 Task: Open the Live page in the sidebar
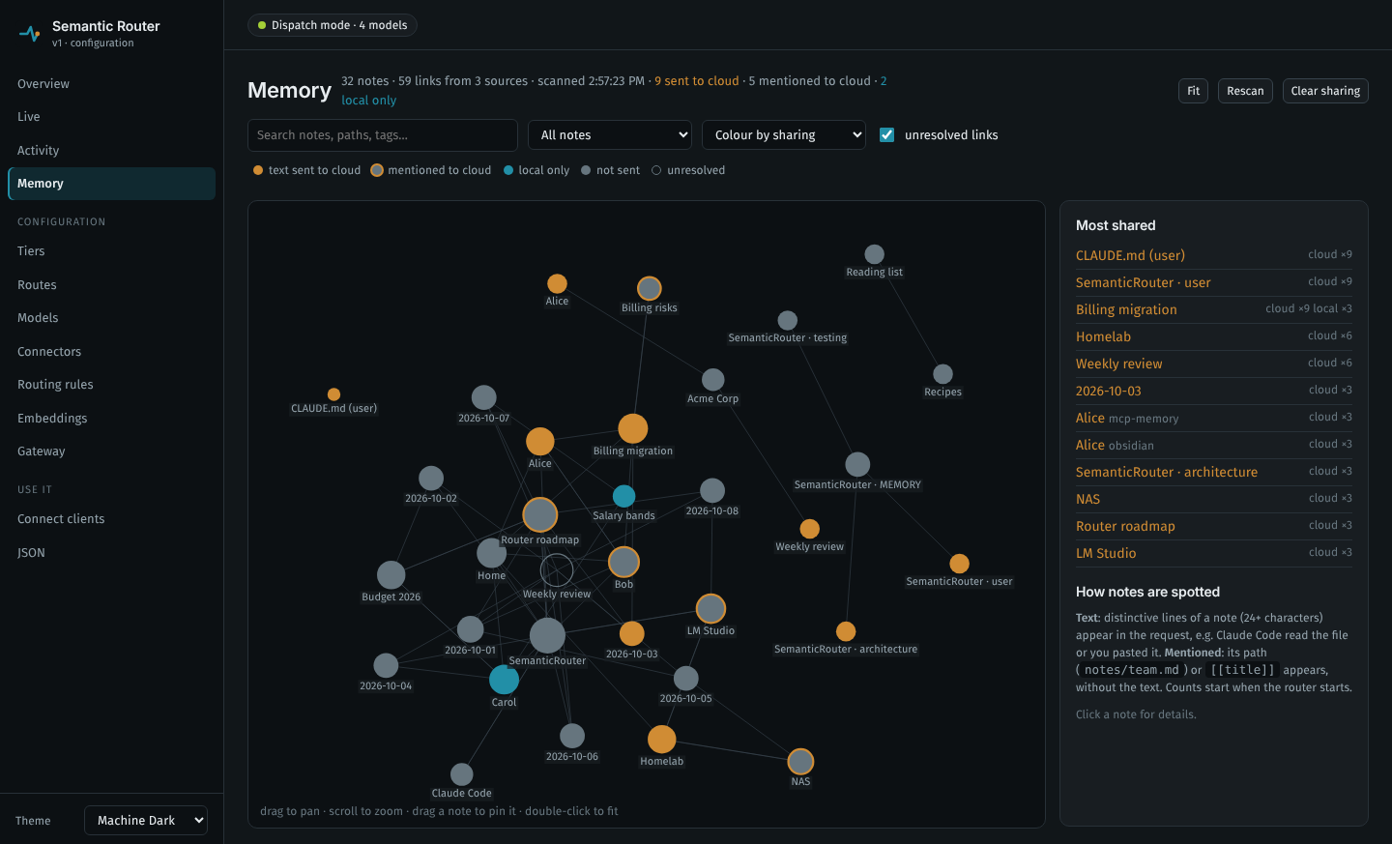pos(111,117)
